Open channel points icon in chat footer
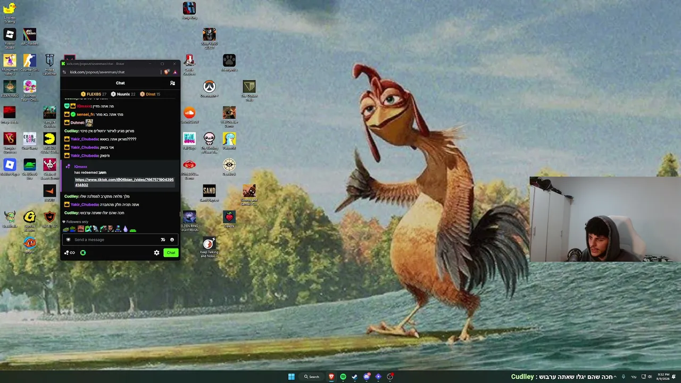The image size is (681, 383). (69, 253)
